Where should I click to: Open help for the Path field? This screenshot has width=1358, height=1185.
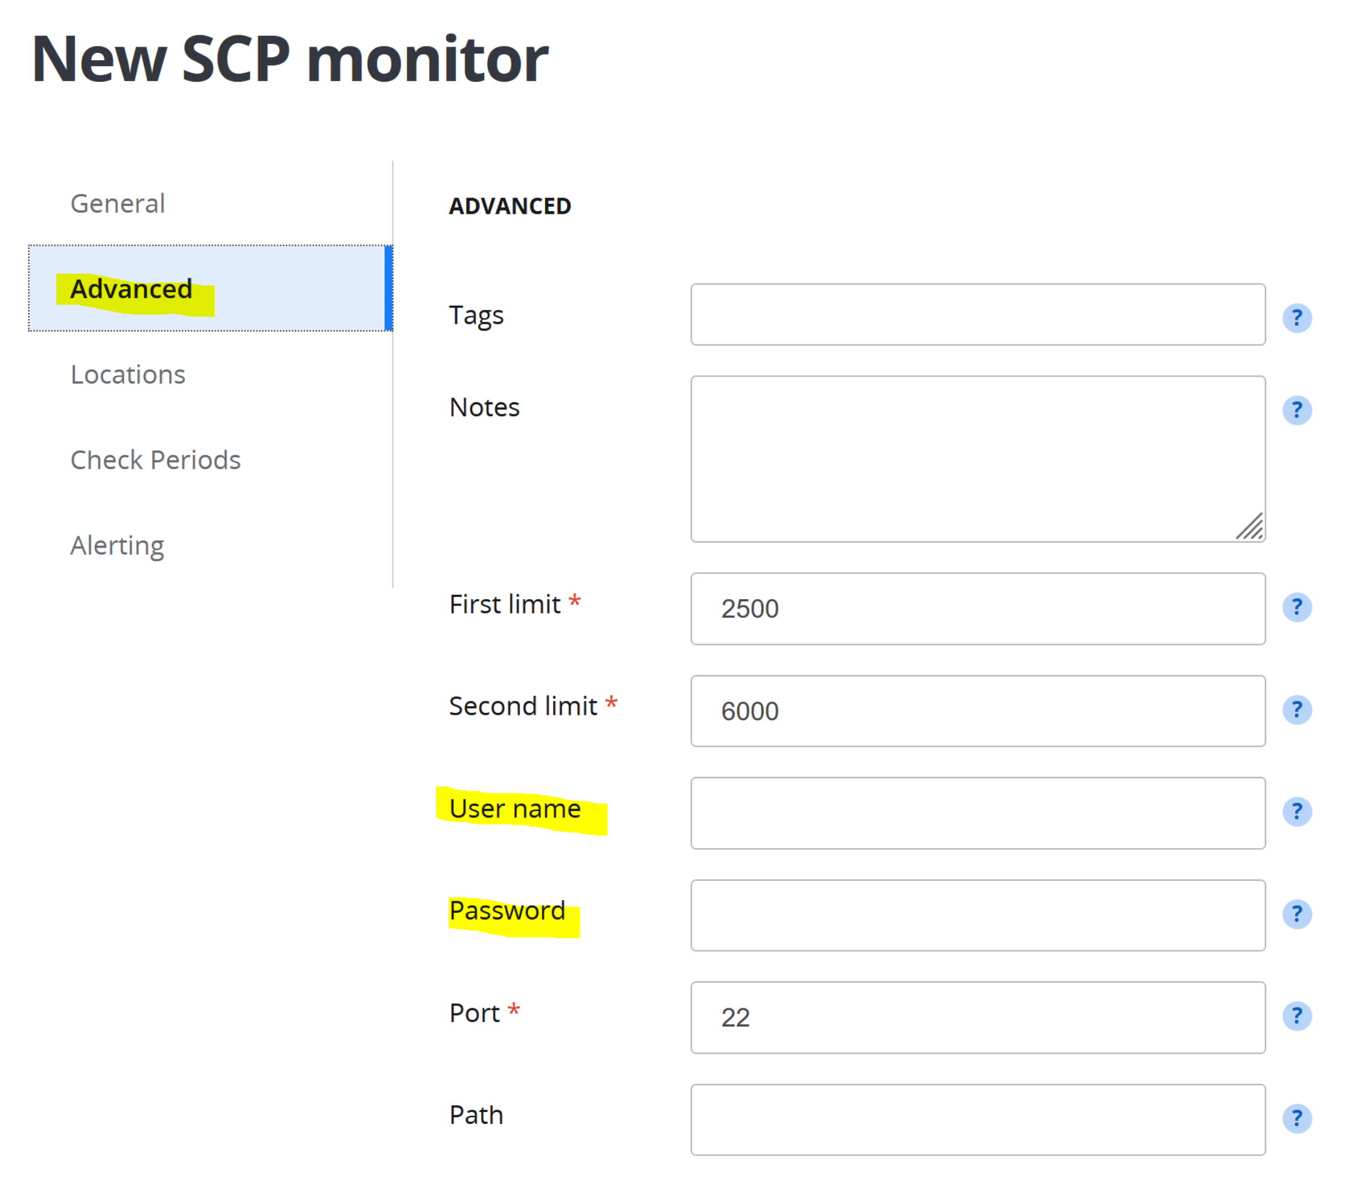click(1296, 1118)
